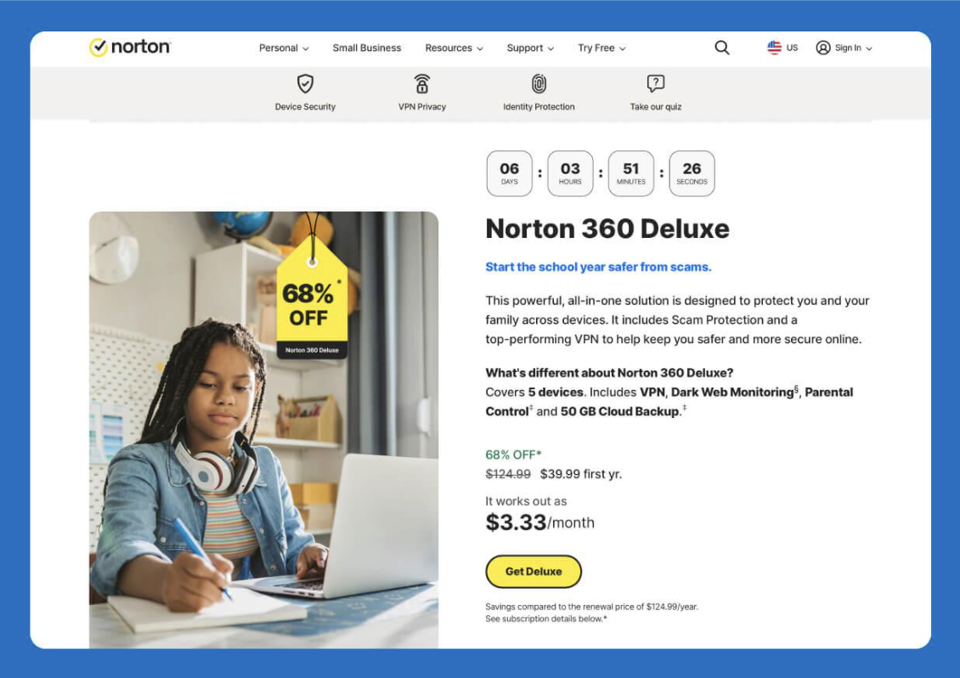Open the Device Security shield icon
The height and width of the screenshot is (678, 960).
[305, 83]
